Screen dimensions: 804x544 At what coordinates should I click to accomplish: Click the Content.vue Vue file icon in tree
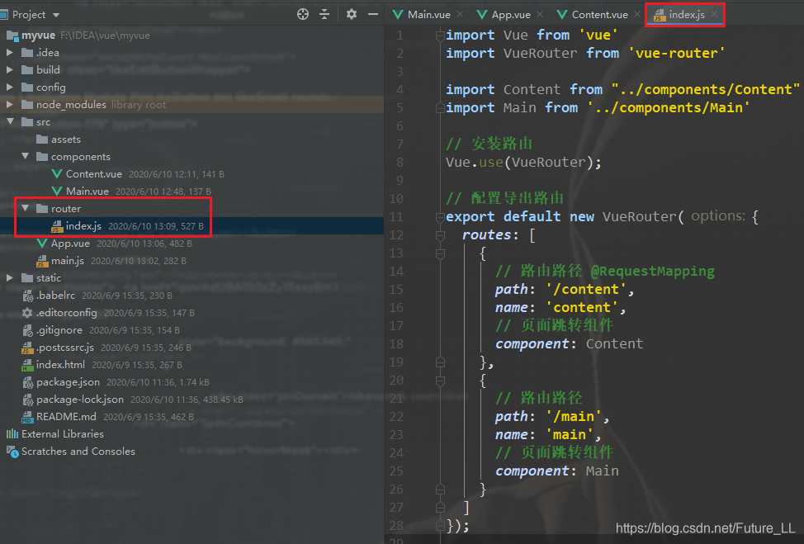tap(57, 174)
